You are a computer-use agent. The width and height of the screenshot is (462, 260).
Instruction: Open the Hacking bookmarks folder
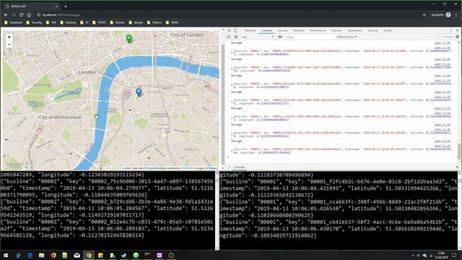click(68, 22)
